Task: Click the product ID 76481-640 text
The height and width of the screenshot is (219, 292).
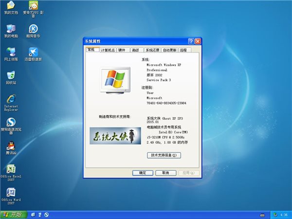Action: coord(166,103)
